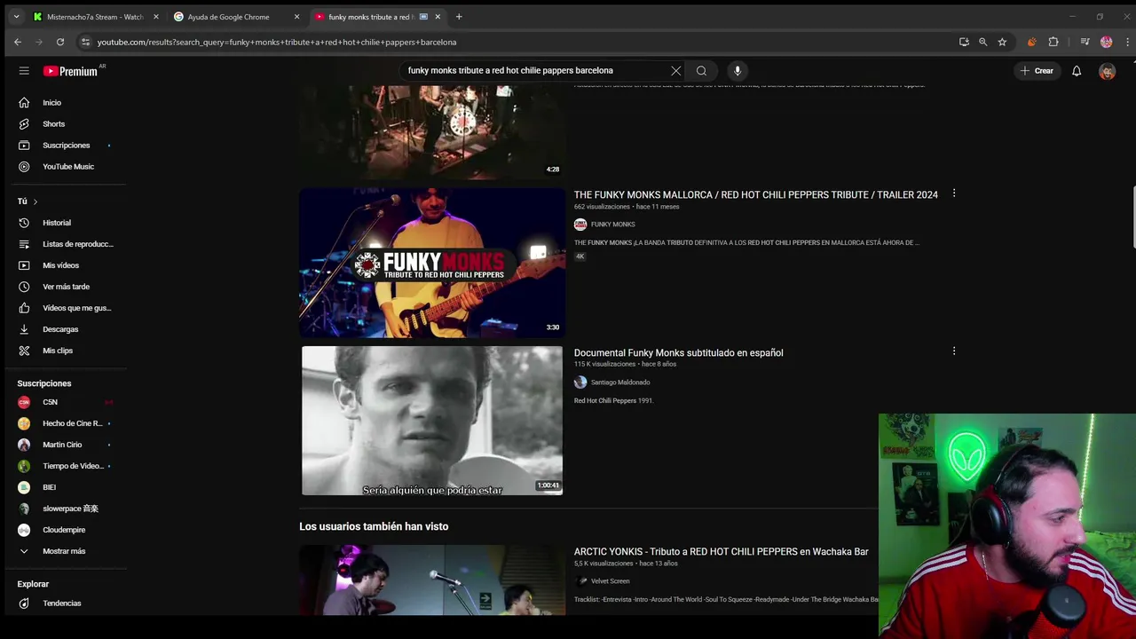This screenshot has width=1136, height=639.
Task: Open title THE FUNKY MONKS MALLORCA video
Action: pos(755,195)
